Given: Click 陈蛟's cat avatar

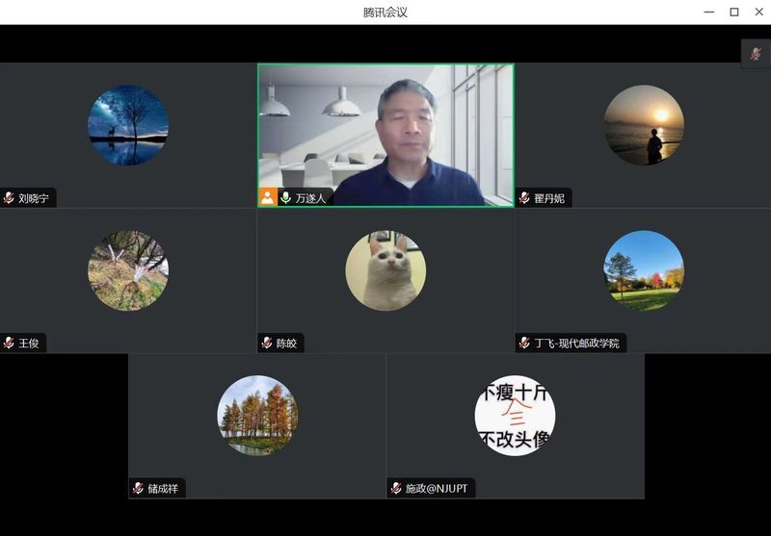Looking at the screenshot, I should (x=385, y=270).
